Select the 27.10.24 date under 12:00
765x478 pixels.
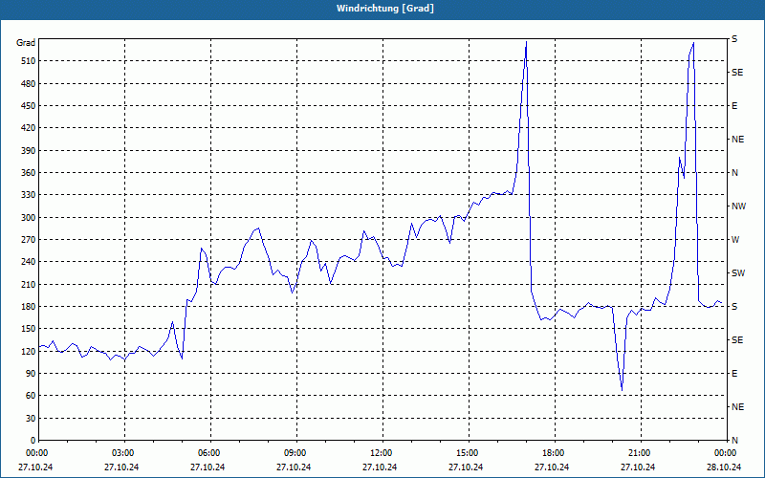[x=380, y=467]
